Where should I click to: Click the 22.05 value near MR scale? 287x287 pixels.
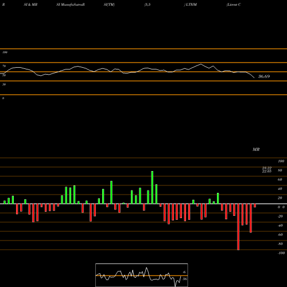point(267,171)
